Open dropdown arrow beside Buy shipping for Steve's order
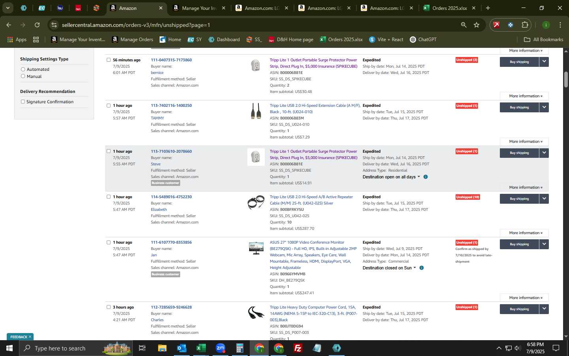The image size is (569, 356). [544, 153]
